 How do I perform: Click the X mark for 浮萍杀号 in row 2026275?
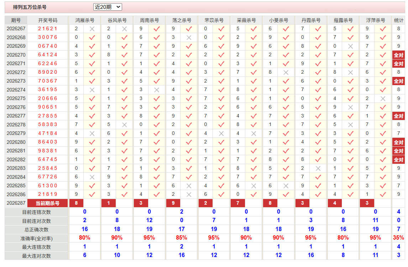(383, 99)
